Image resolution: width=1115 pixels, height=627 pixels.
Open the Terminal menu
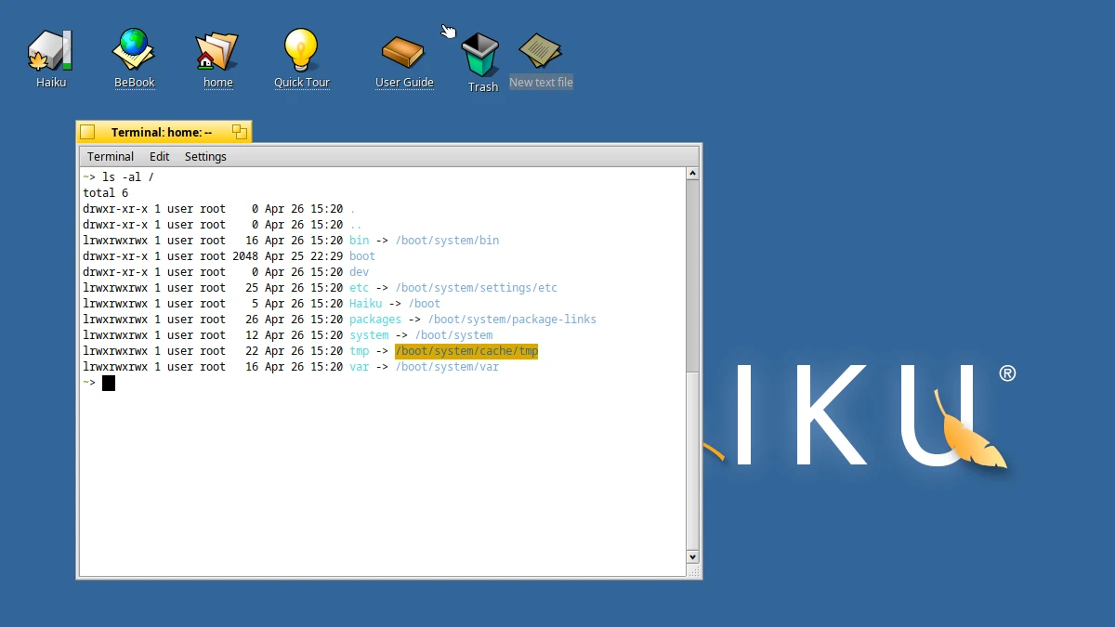[x=110, y=156]
